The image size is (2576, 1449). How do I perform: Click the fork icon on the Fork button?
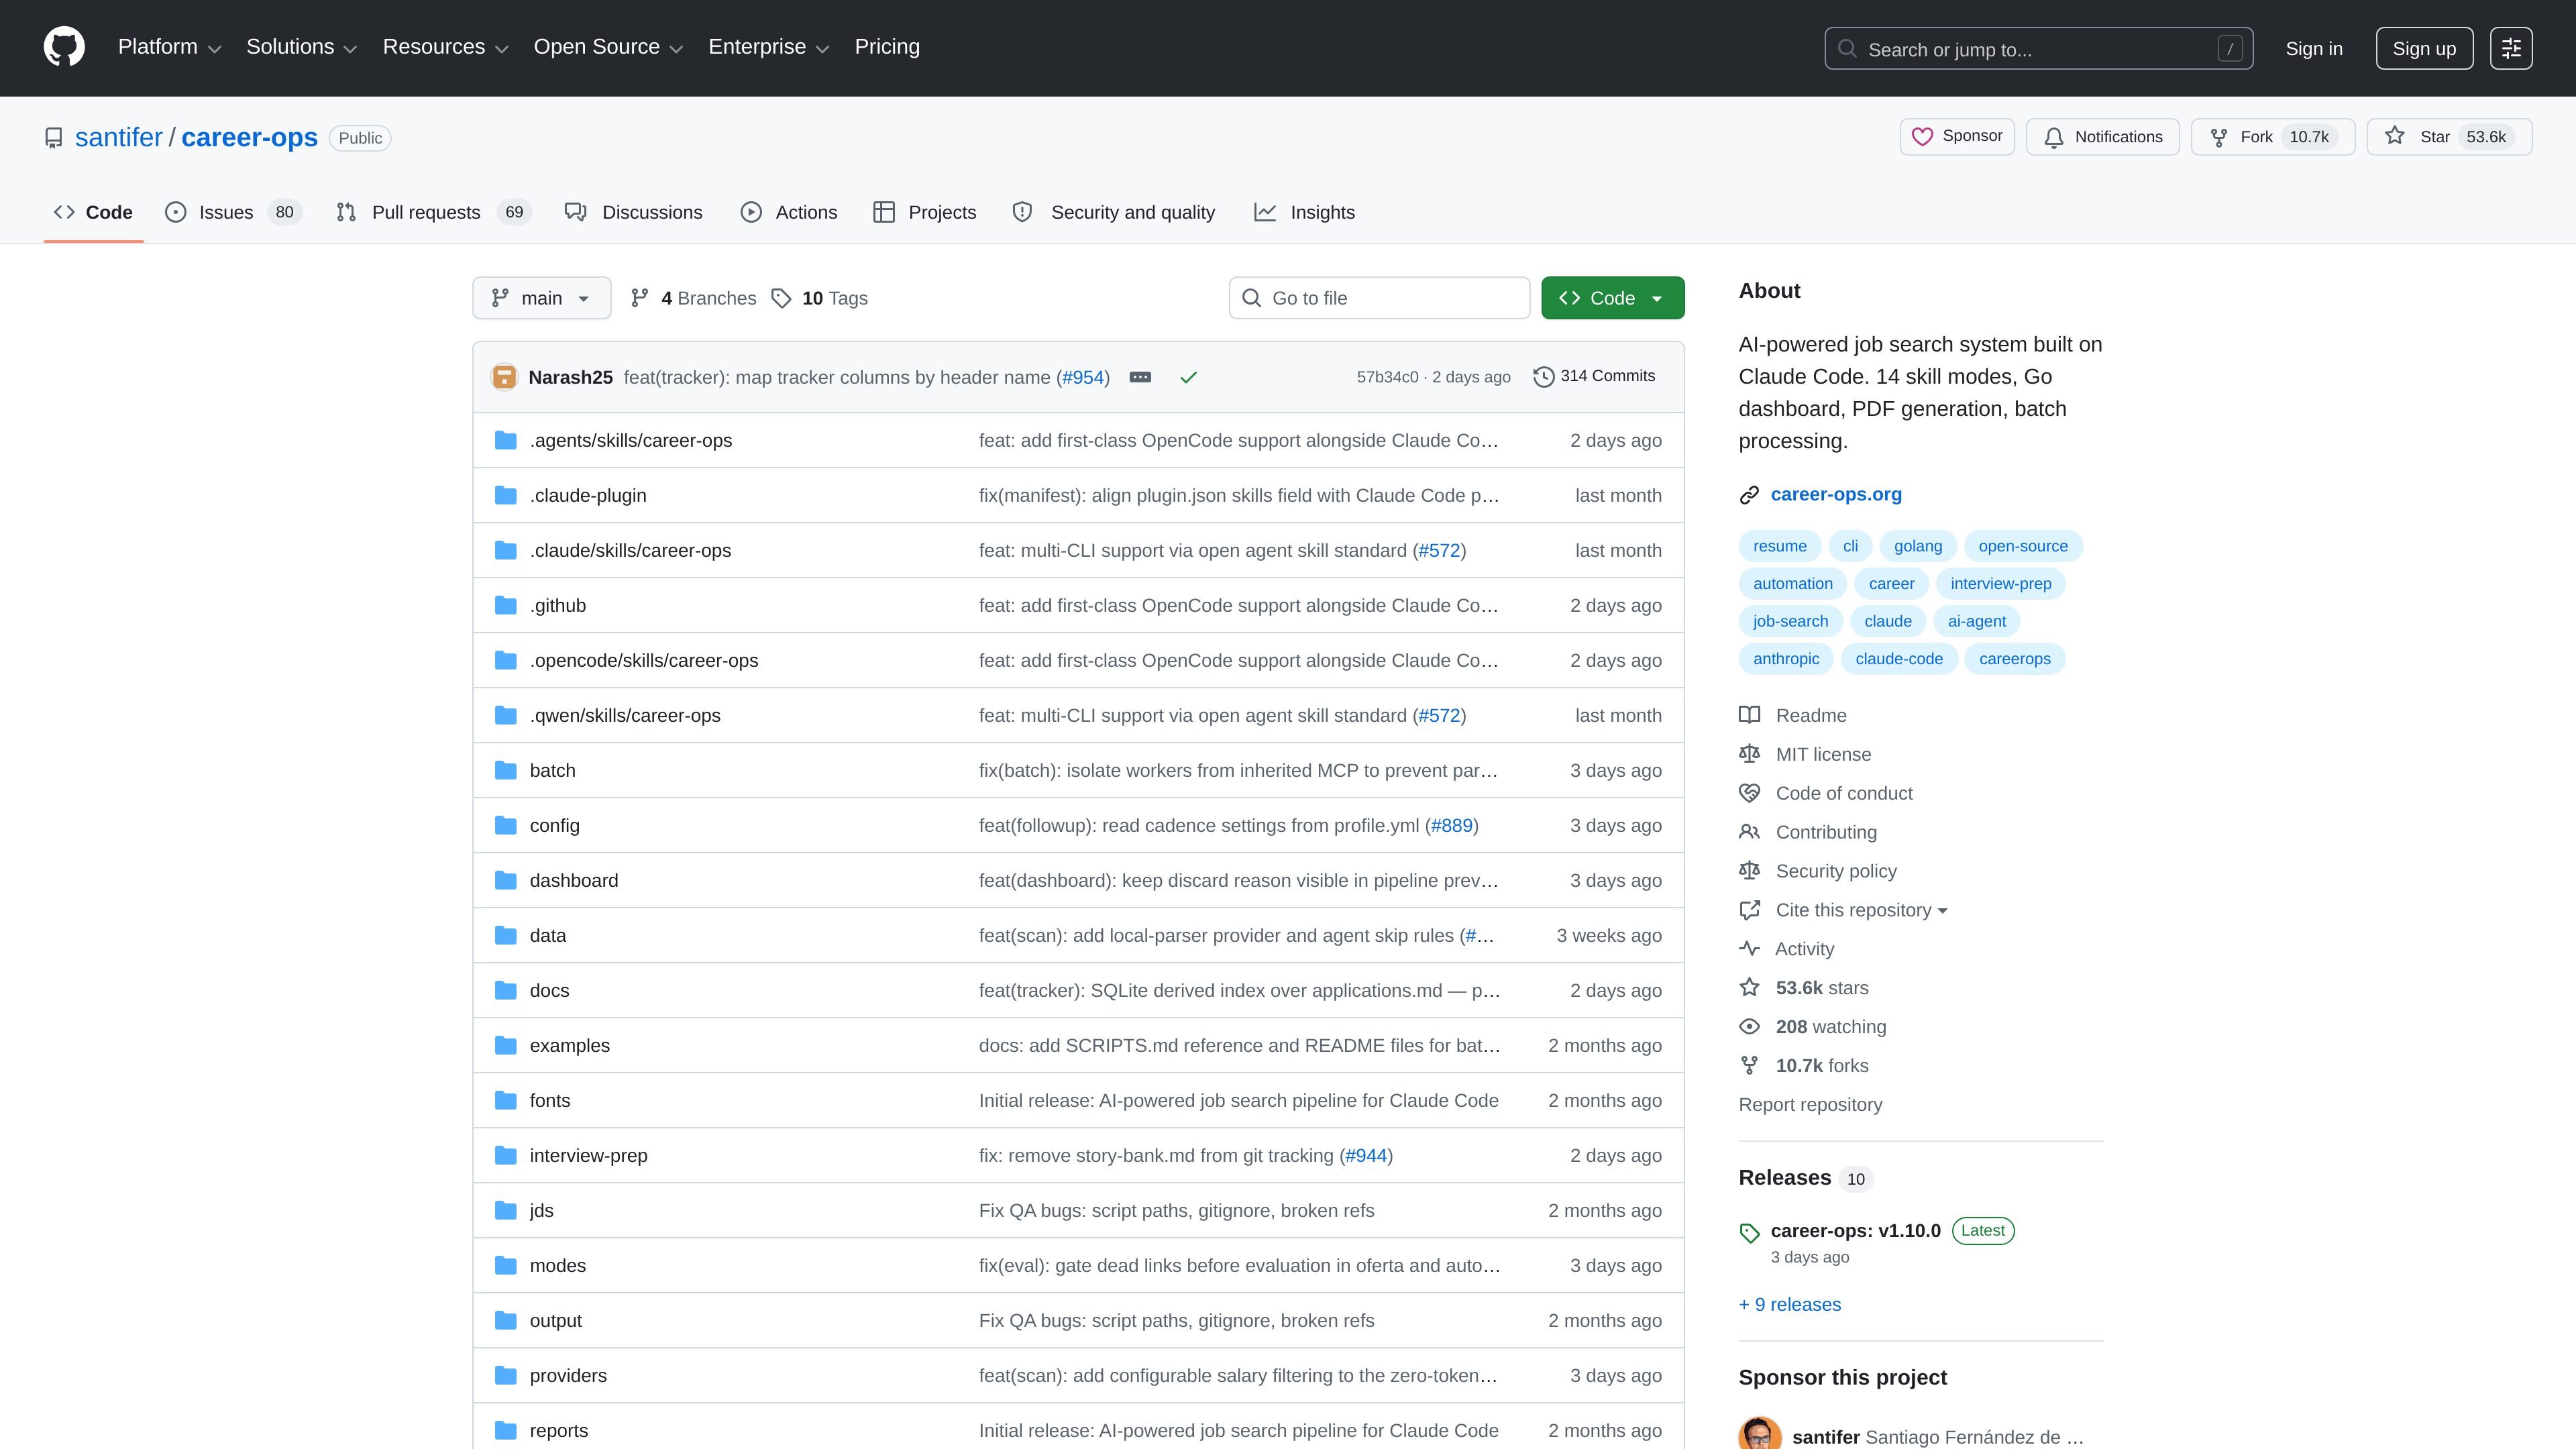pyautogui.click(x=2219, y=137)
